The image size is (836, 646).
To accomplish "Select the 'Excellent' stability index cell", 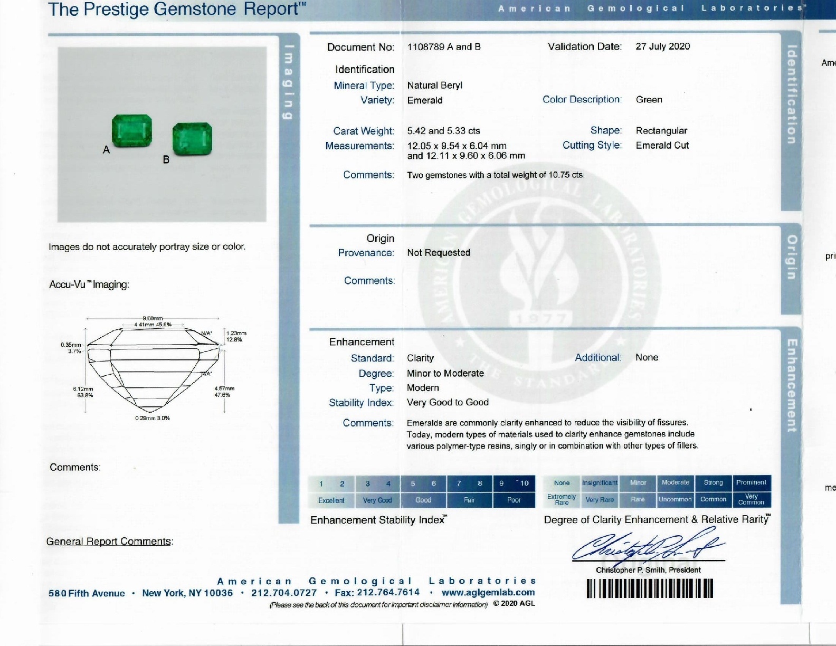I will pyautogui.click(x=331, y=500).
